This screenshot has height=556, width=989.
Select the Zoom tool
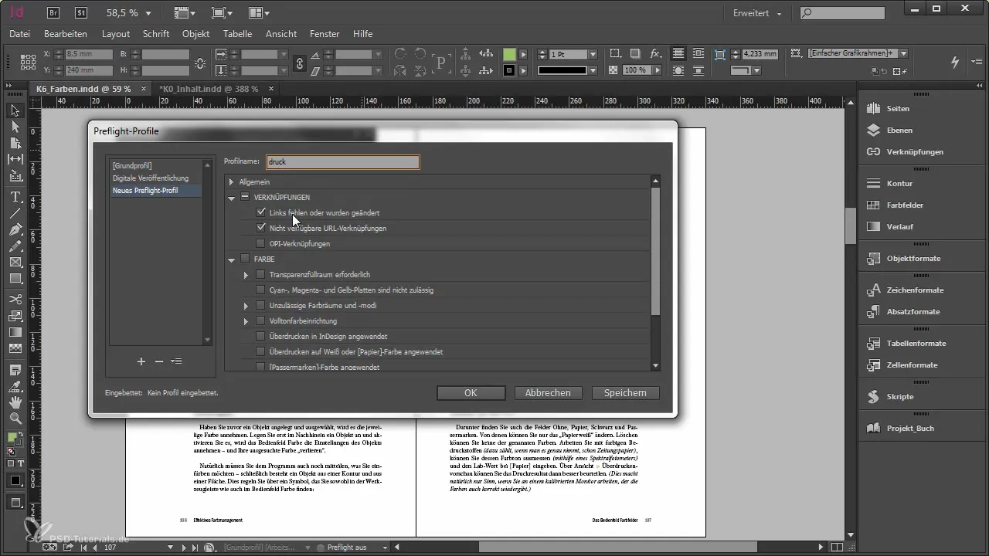[15, 418]
